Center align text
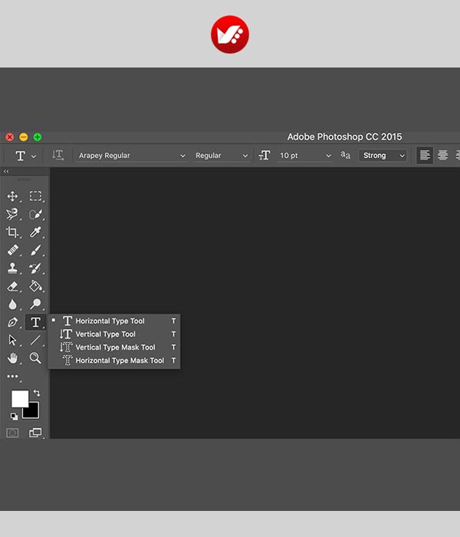 click(x=442, y=155)
